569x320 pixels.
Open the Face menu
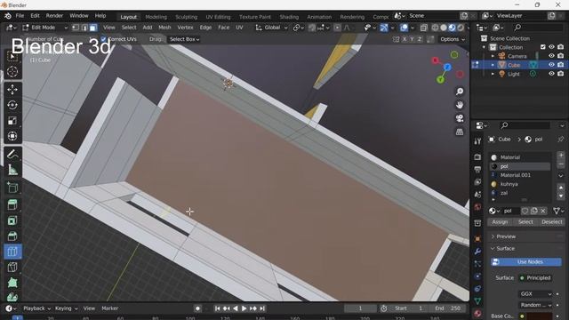click(x=223, y=28)
